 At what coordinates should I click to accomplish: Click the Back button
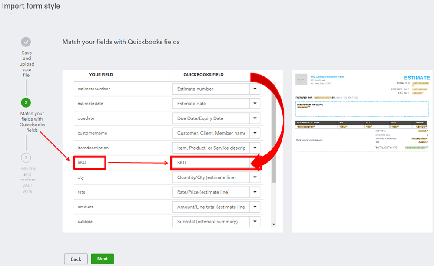[x=76, y=259]
